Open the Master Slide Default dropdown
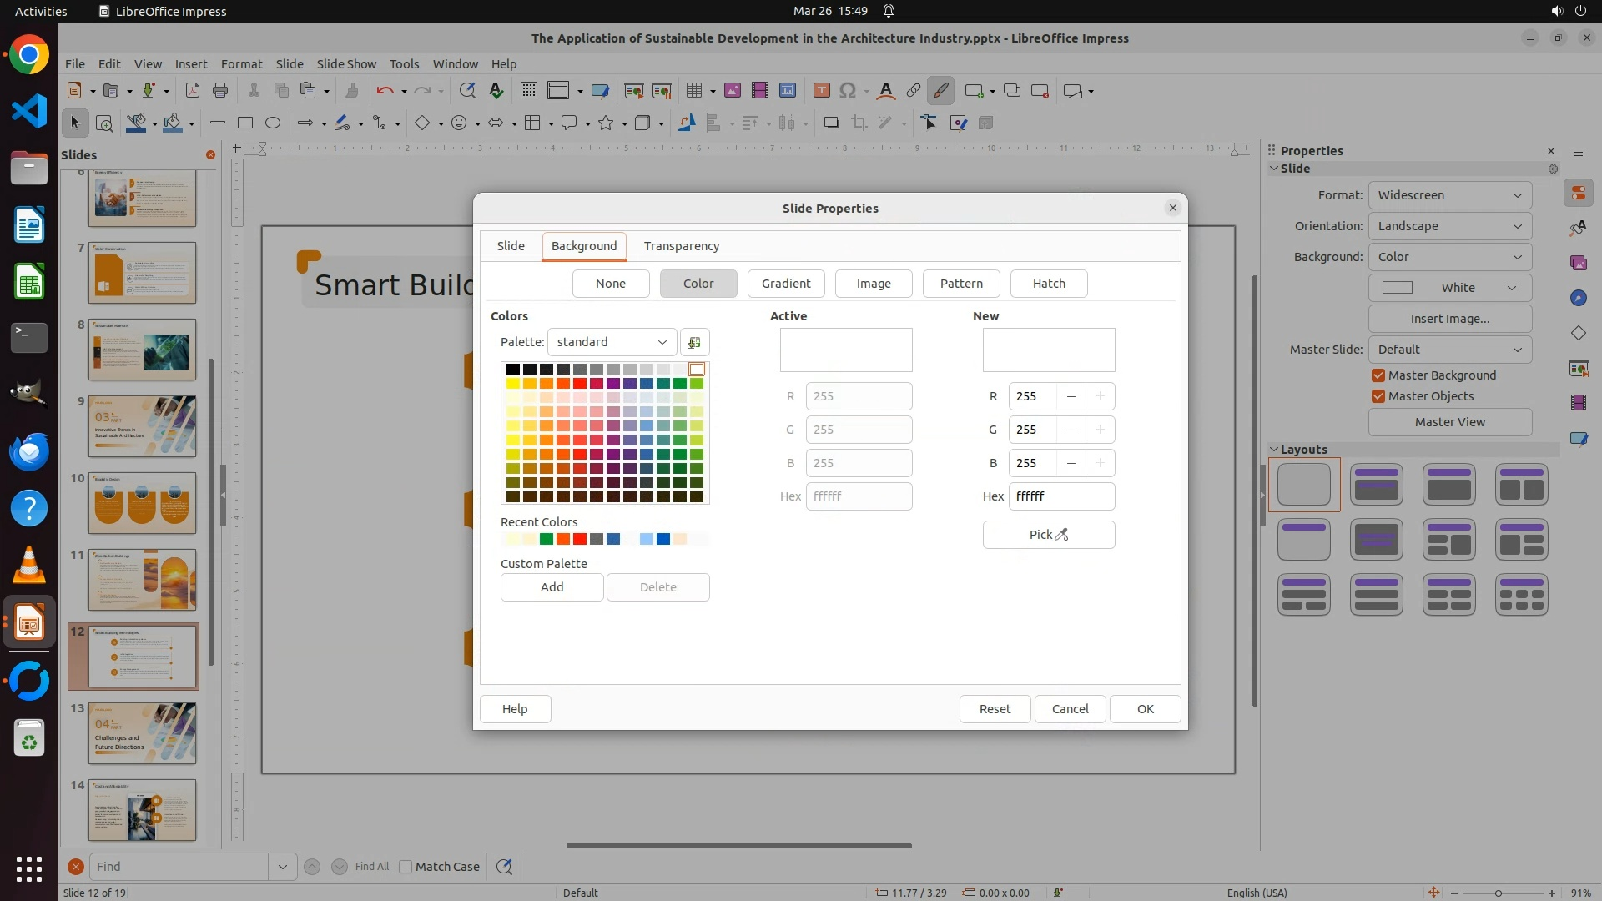Image resolution: width=1602 pixels, height=901 pixels. tap(1449, 350)
